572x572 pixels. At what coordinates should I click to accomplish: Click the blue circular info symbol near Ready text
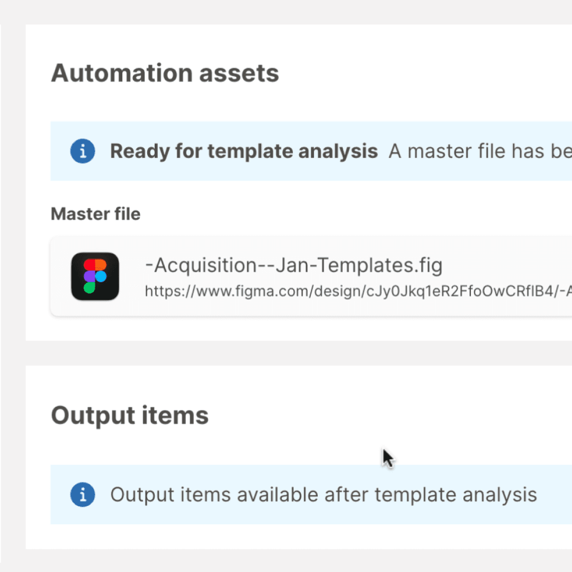pos(83,151)
